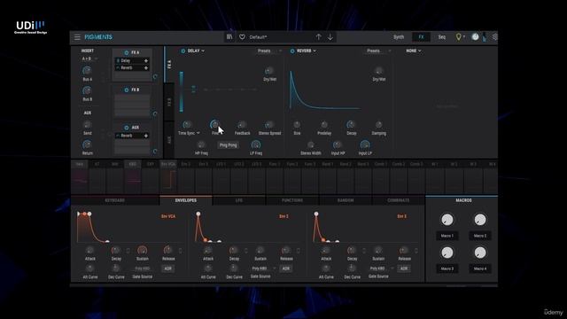Viewport: 567px width, 319px height.
Task: Open the preset library browser icon
Action: pos(229,37)
